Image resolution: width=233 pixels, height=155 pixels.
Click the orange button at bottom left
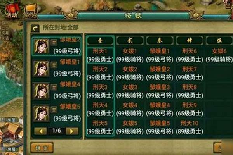pos(42,147)
